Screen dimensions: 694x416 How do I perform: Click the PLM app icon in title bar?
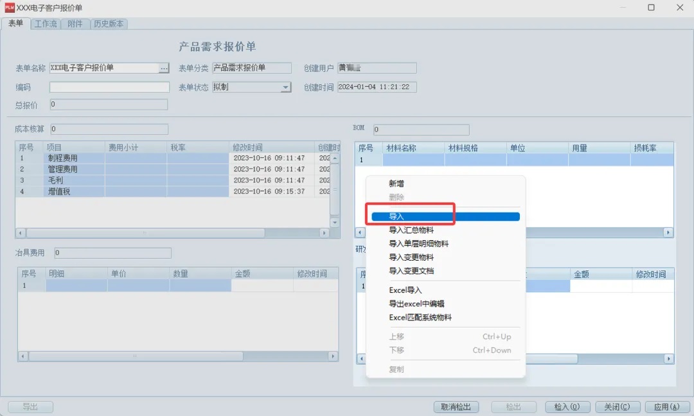click(10, 8)
